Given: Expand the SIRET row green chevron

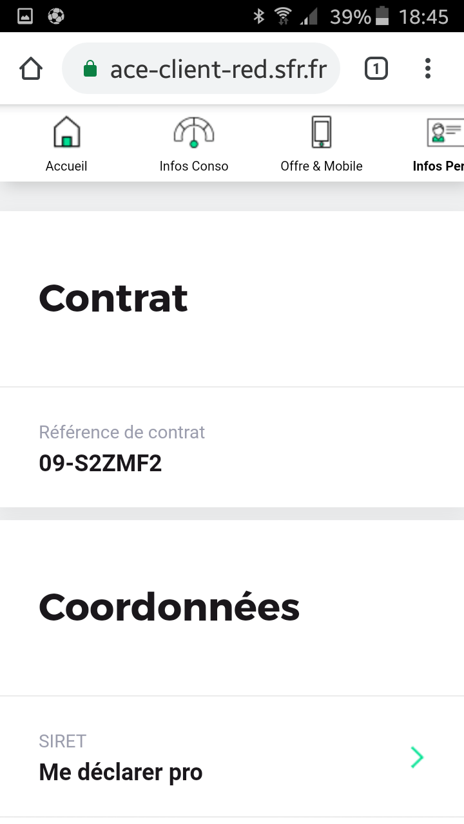Looking at the screenshot, I should point(417,758).
